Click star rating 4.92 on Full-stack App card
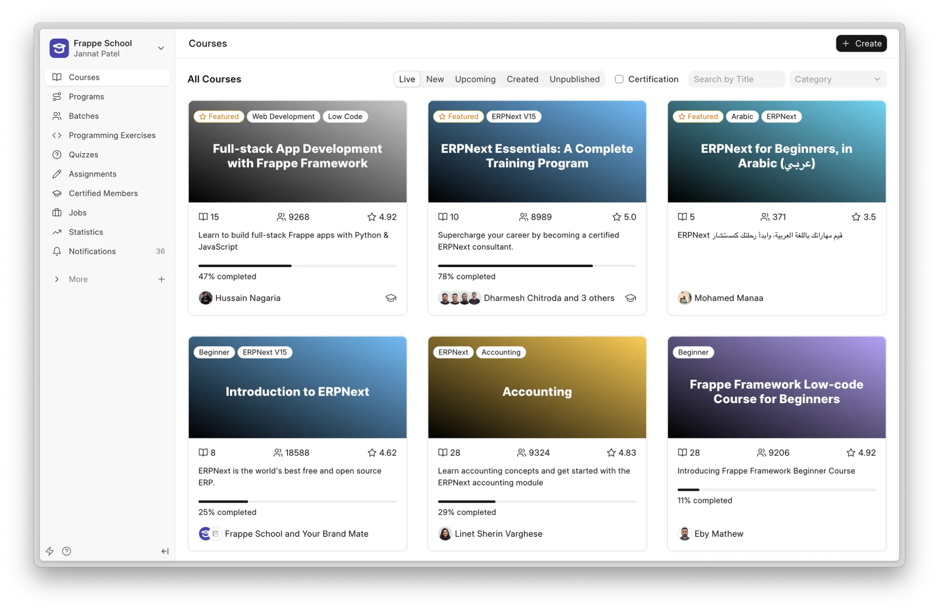The height and width of the screenshot is (612, 939). 382,216
